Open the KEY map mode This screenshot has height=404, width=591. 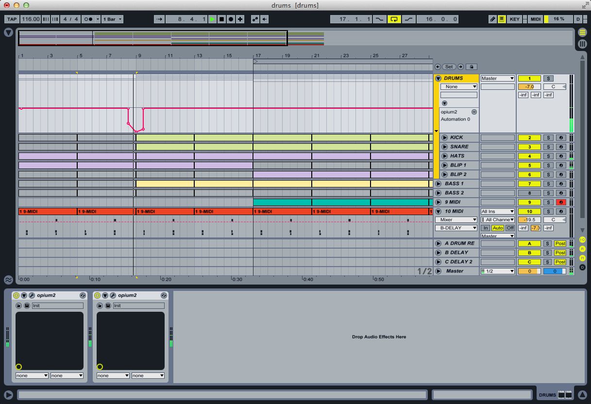(514, 19)
